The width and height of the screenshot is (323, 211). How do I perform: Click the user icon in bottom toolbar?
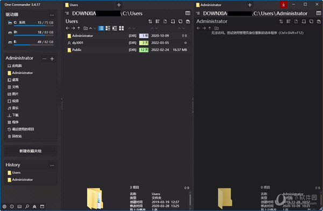tap(34, 206)
